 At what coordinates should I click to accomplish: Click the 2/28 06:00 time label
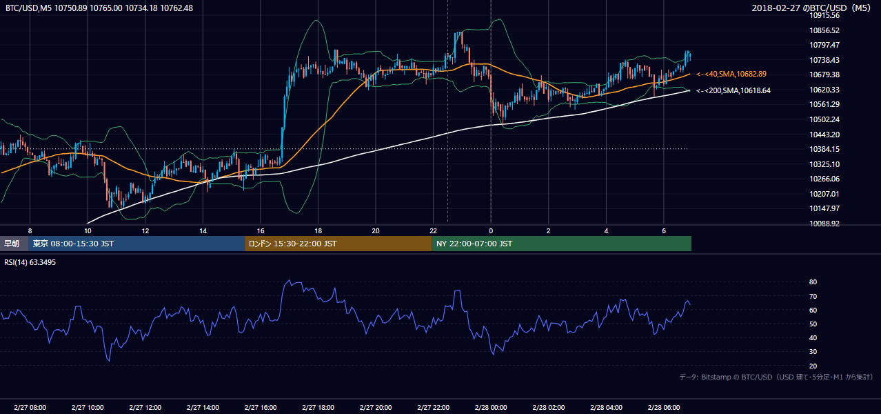click(x=664, y=408)
